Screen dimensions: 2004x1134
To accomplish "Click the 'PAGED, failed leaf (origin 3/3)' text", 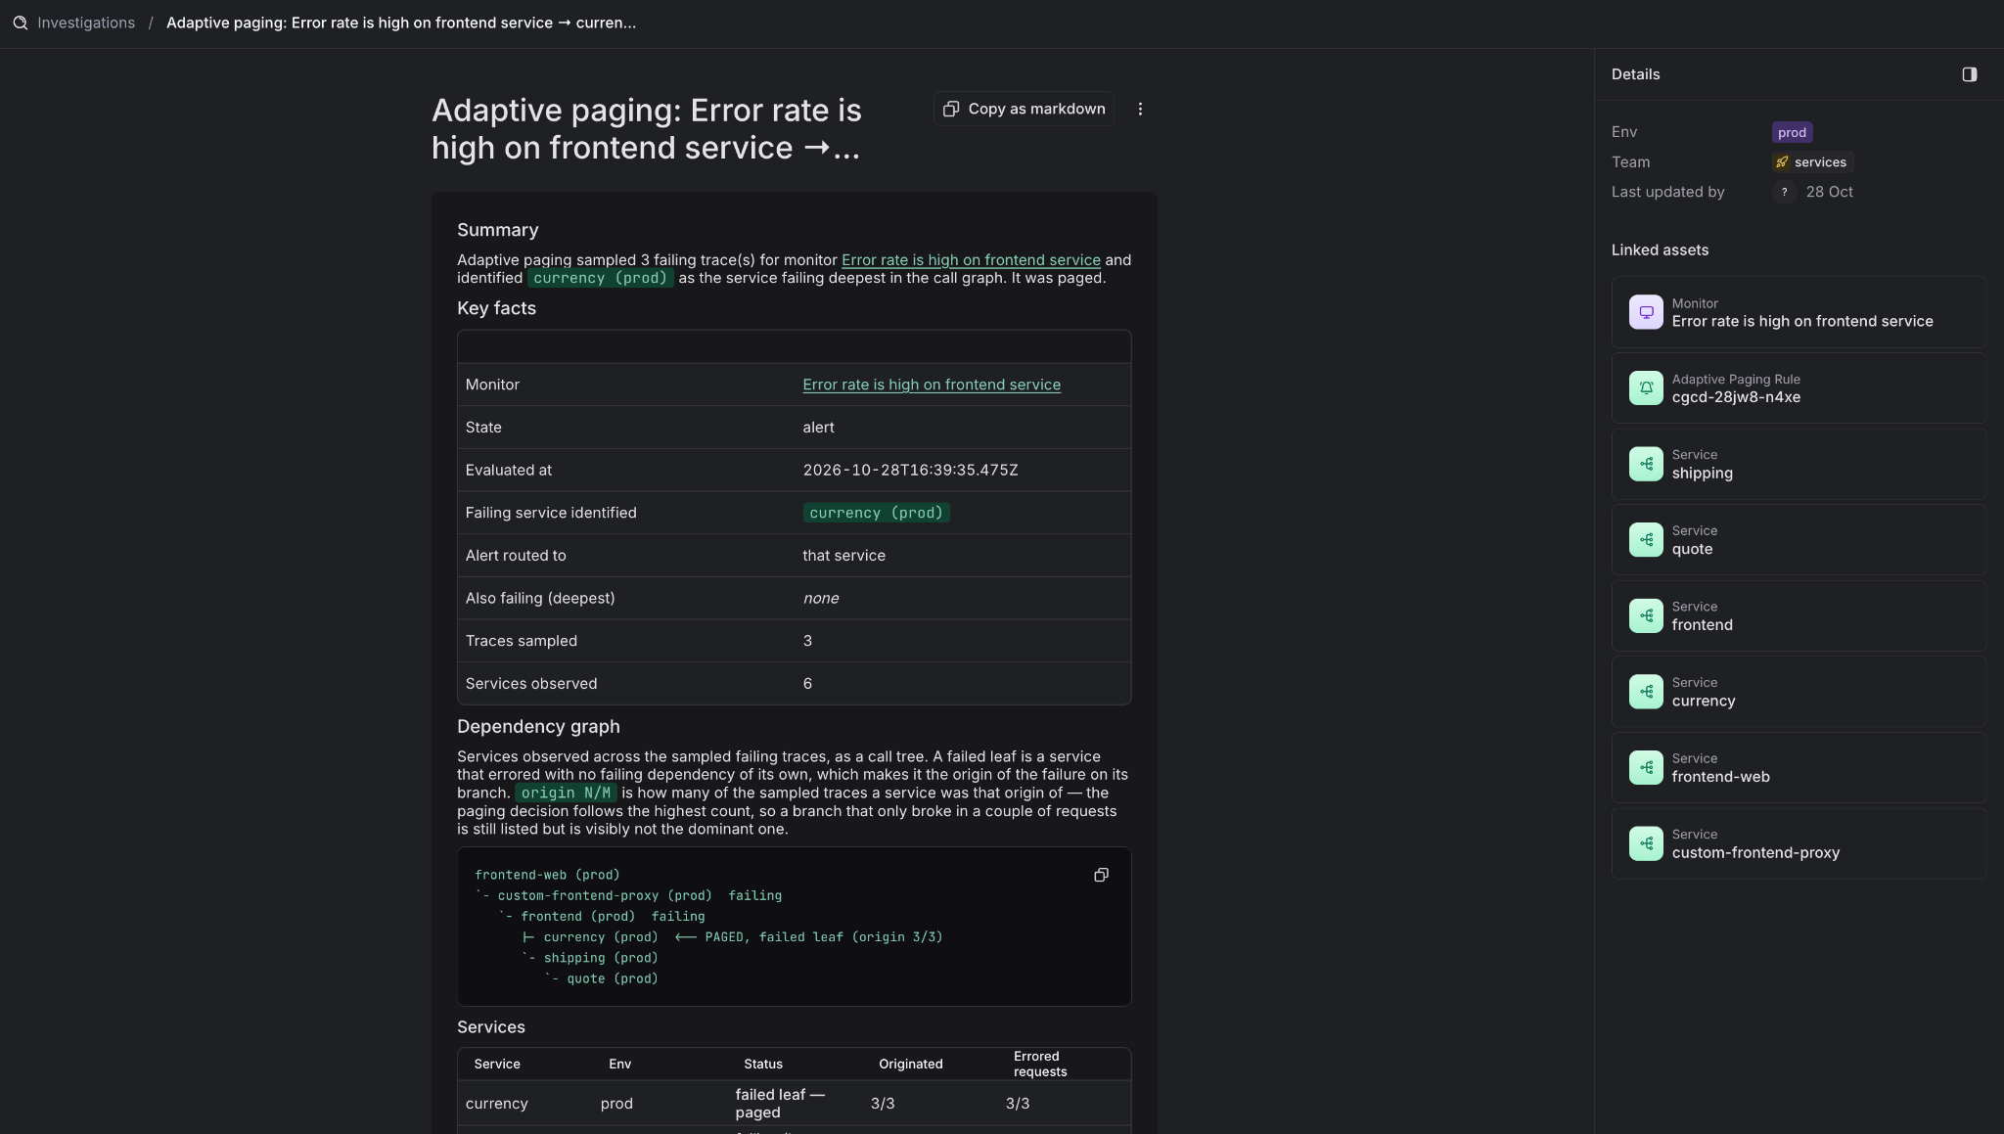I will [x=823, y=937].
